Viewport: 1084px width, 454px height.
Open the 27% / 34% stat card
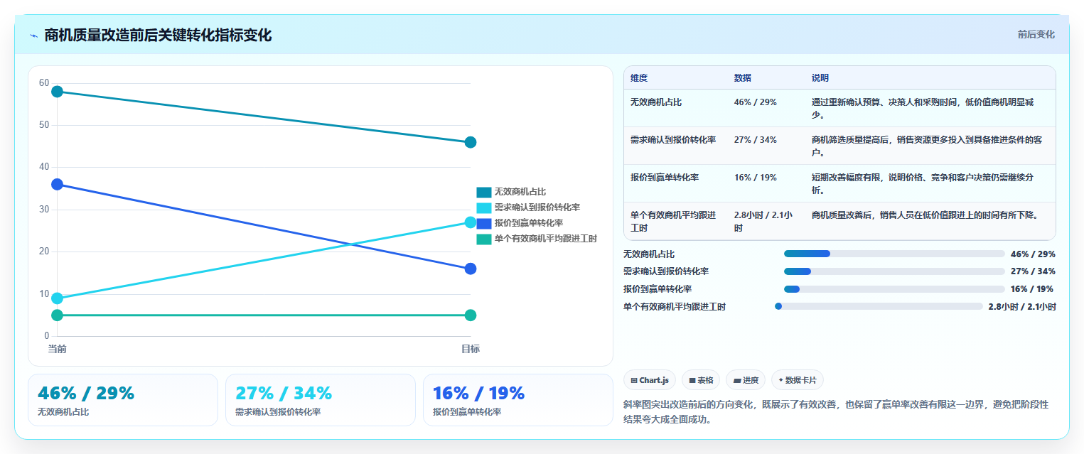click(321, 400)
